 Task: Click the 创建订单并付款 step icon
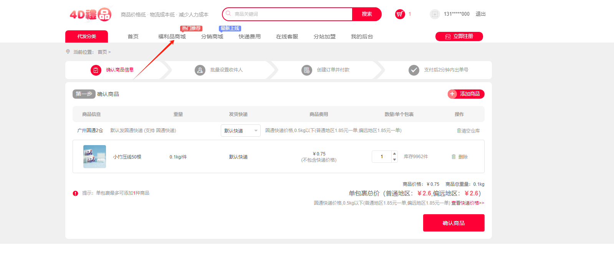[306, 70]
